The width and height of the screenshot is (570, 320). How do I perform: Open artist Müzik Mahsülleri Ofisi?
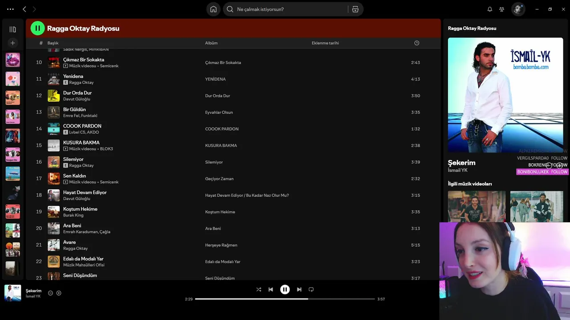point(84,265)
